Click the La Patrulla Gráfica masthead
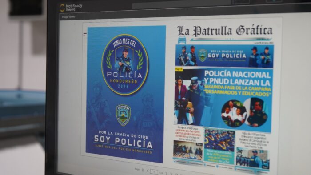 [224, 31]
